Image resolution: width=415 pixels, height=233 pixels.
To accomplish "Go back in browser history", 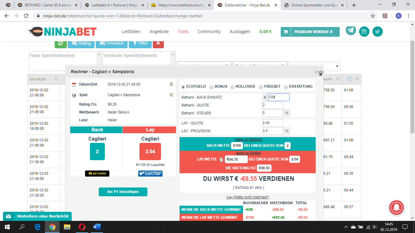I will [x=7, y=16].
